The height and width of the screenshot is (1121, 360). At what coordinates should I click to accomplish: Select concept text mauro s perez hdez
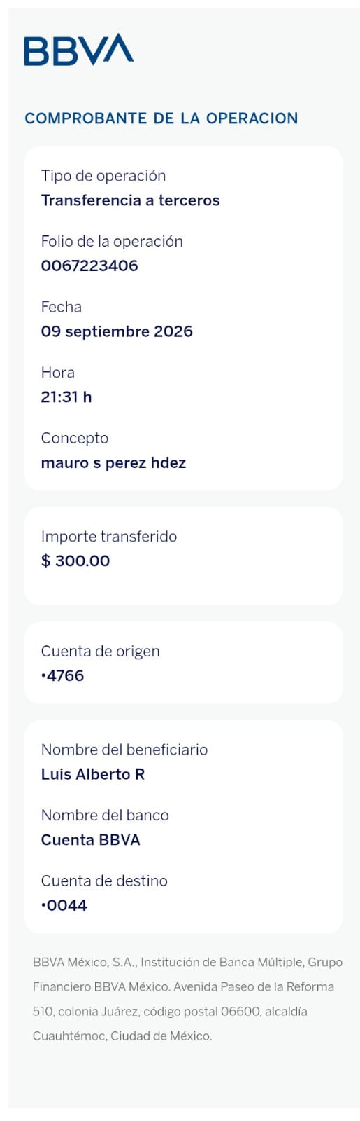(x=113, y=463)
